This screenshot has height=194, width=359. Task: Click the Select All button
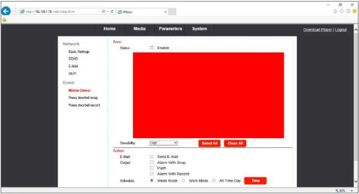point(209,143)
